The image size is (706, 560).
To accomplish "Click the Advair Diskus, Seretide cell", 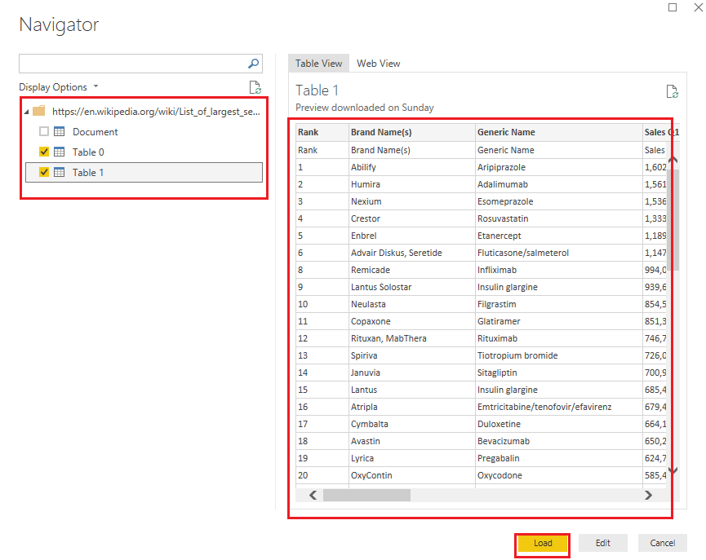I will 412,253.
